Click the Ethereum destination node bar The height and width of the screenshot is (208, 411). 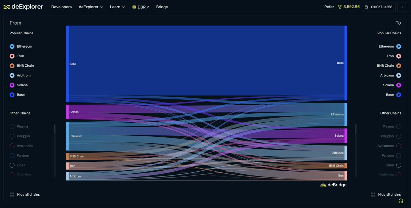346,114
